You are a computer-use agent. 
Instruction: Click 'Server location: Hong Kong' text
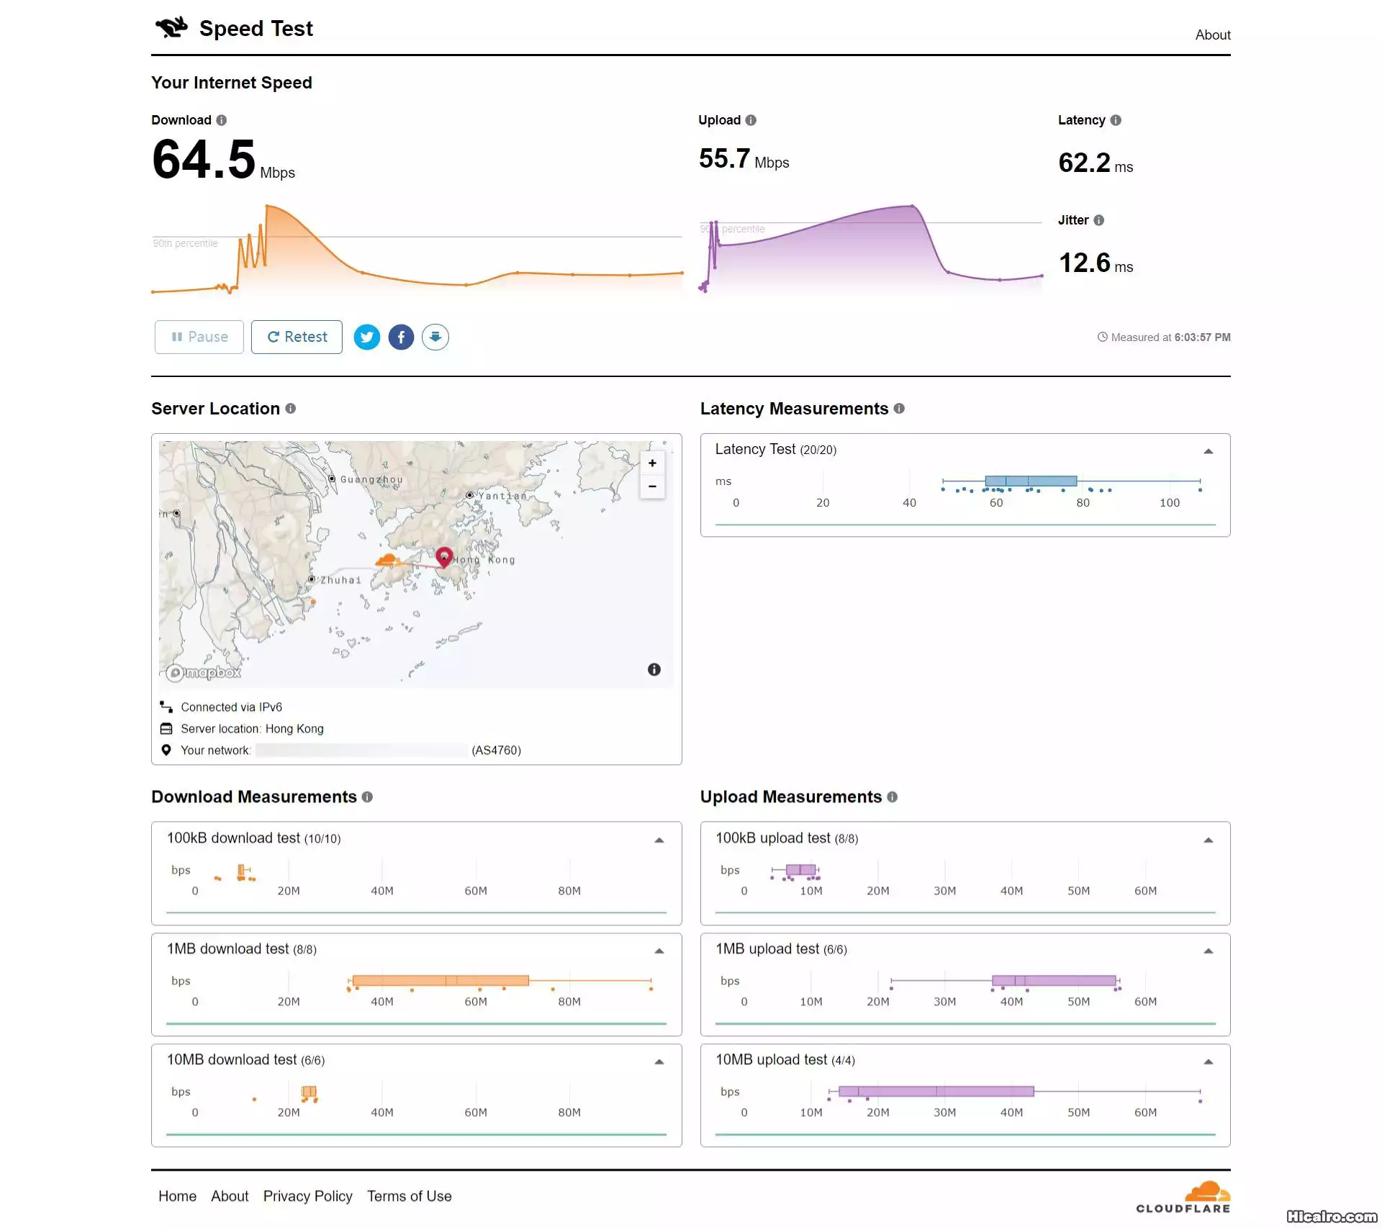coord(252,729)
